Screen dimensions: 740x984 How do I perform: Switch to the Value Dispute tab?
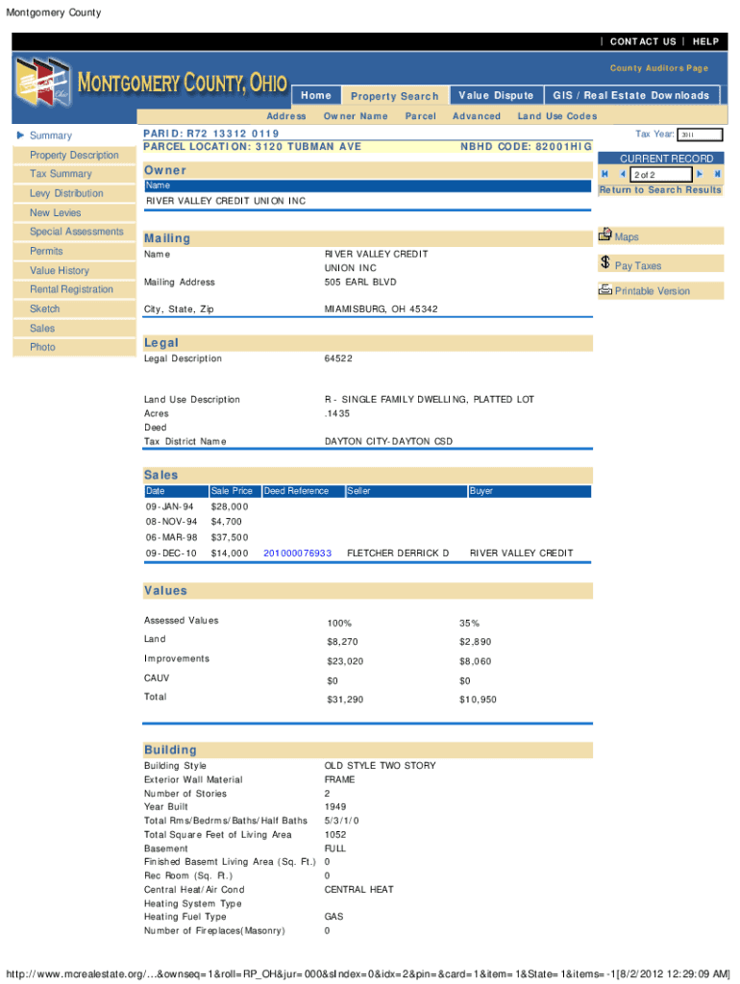click(495, 95)
